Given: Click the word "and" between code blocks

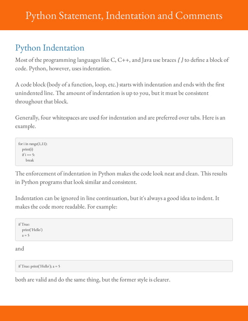Looking at the screenshot, I should (x=19, y=249).
